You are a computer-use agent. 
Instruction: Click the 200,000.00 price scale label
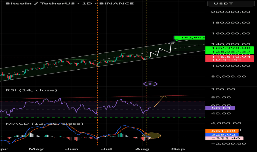point(231,12)
